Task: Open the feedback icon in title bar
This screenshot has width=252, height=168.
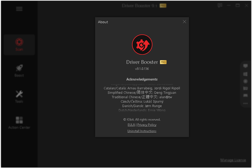Action: tap(220, 5)
